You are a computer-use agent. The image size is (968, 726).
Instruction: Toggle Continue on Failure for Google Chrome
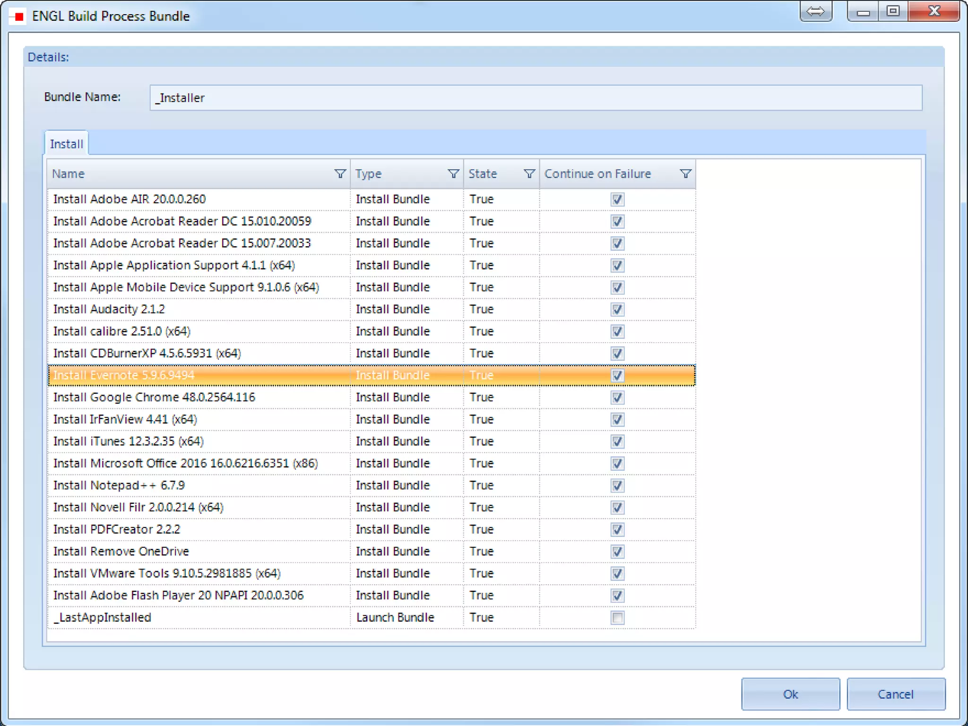click(x=617, y=398)
